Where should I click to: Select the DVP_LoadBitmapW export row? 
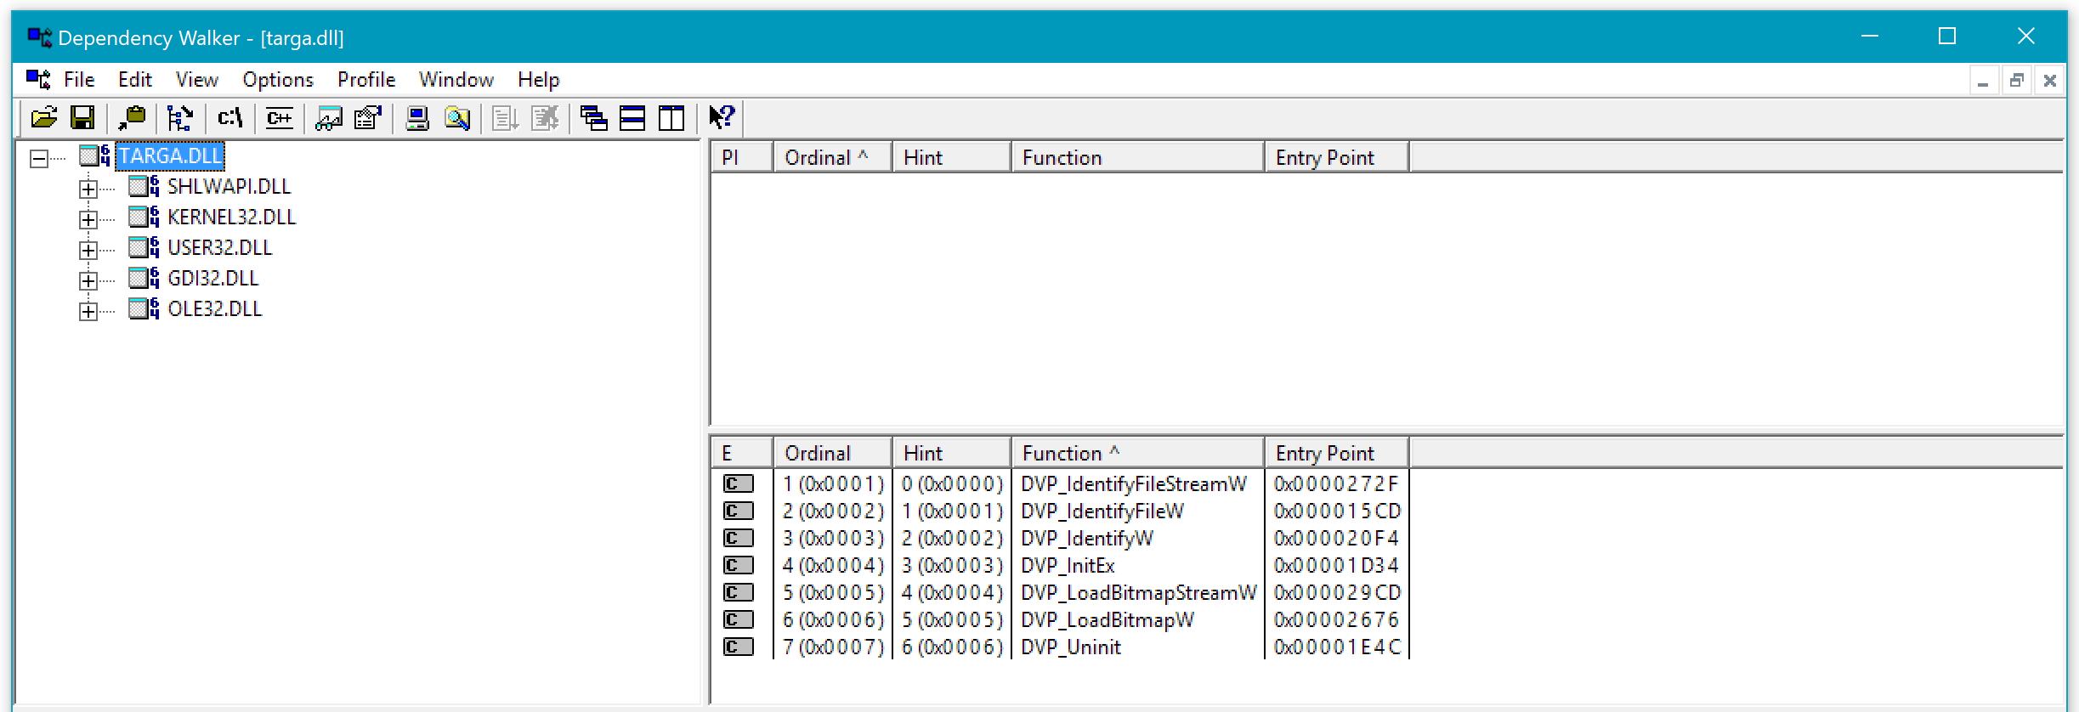point(1107,620)
